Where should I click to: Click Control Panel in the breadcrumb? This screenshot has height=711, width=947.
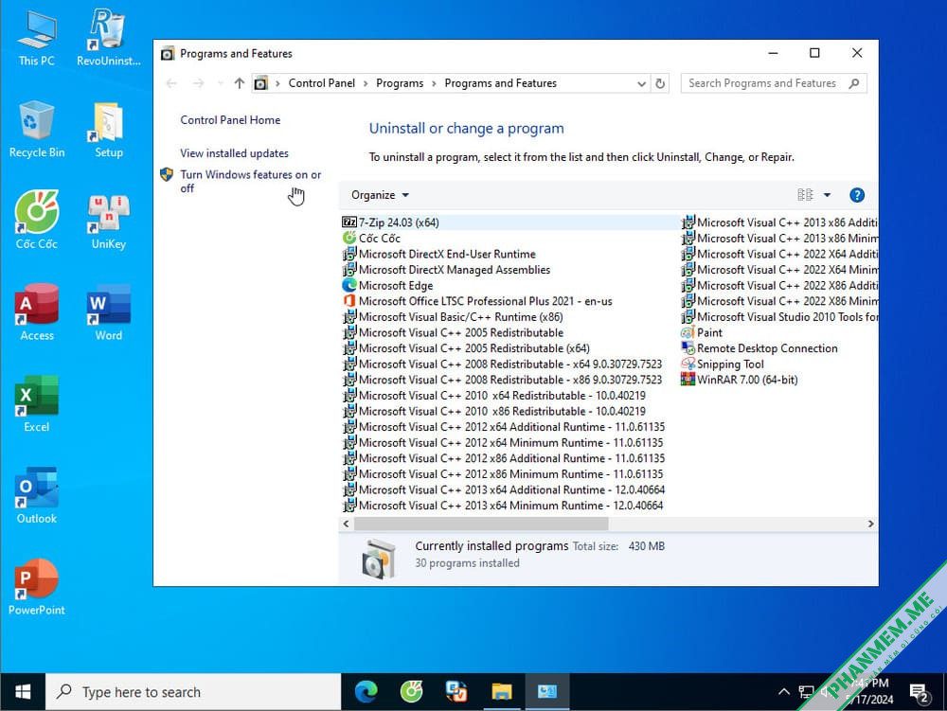coord(321,83)
